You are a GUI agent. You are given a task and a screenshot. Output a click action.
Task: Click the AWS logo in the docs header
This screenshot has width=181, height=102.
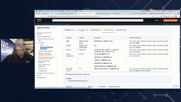click(39, 20)
